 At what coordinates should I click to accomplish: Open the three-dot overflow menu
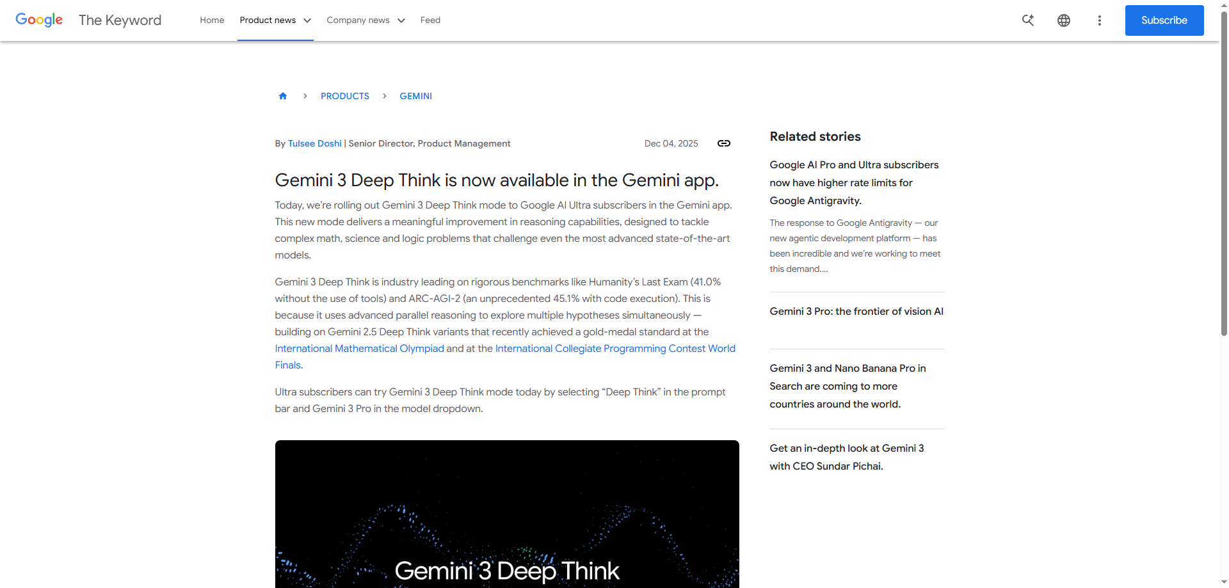[x=1100, y=20]
